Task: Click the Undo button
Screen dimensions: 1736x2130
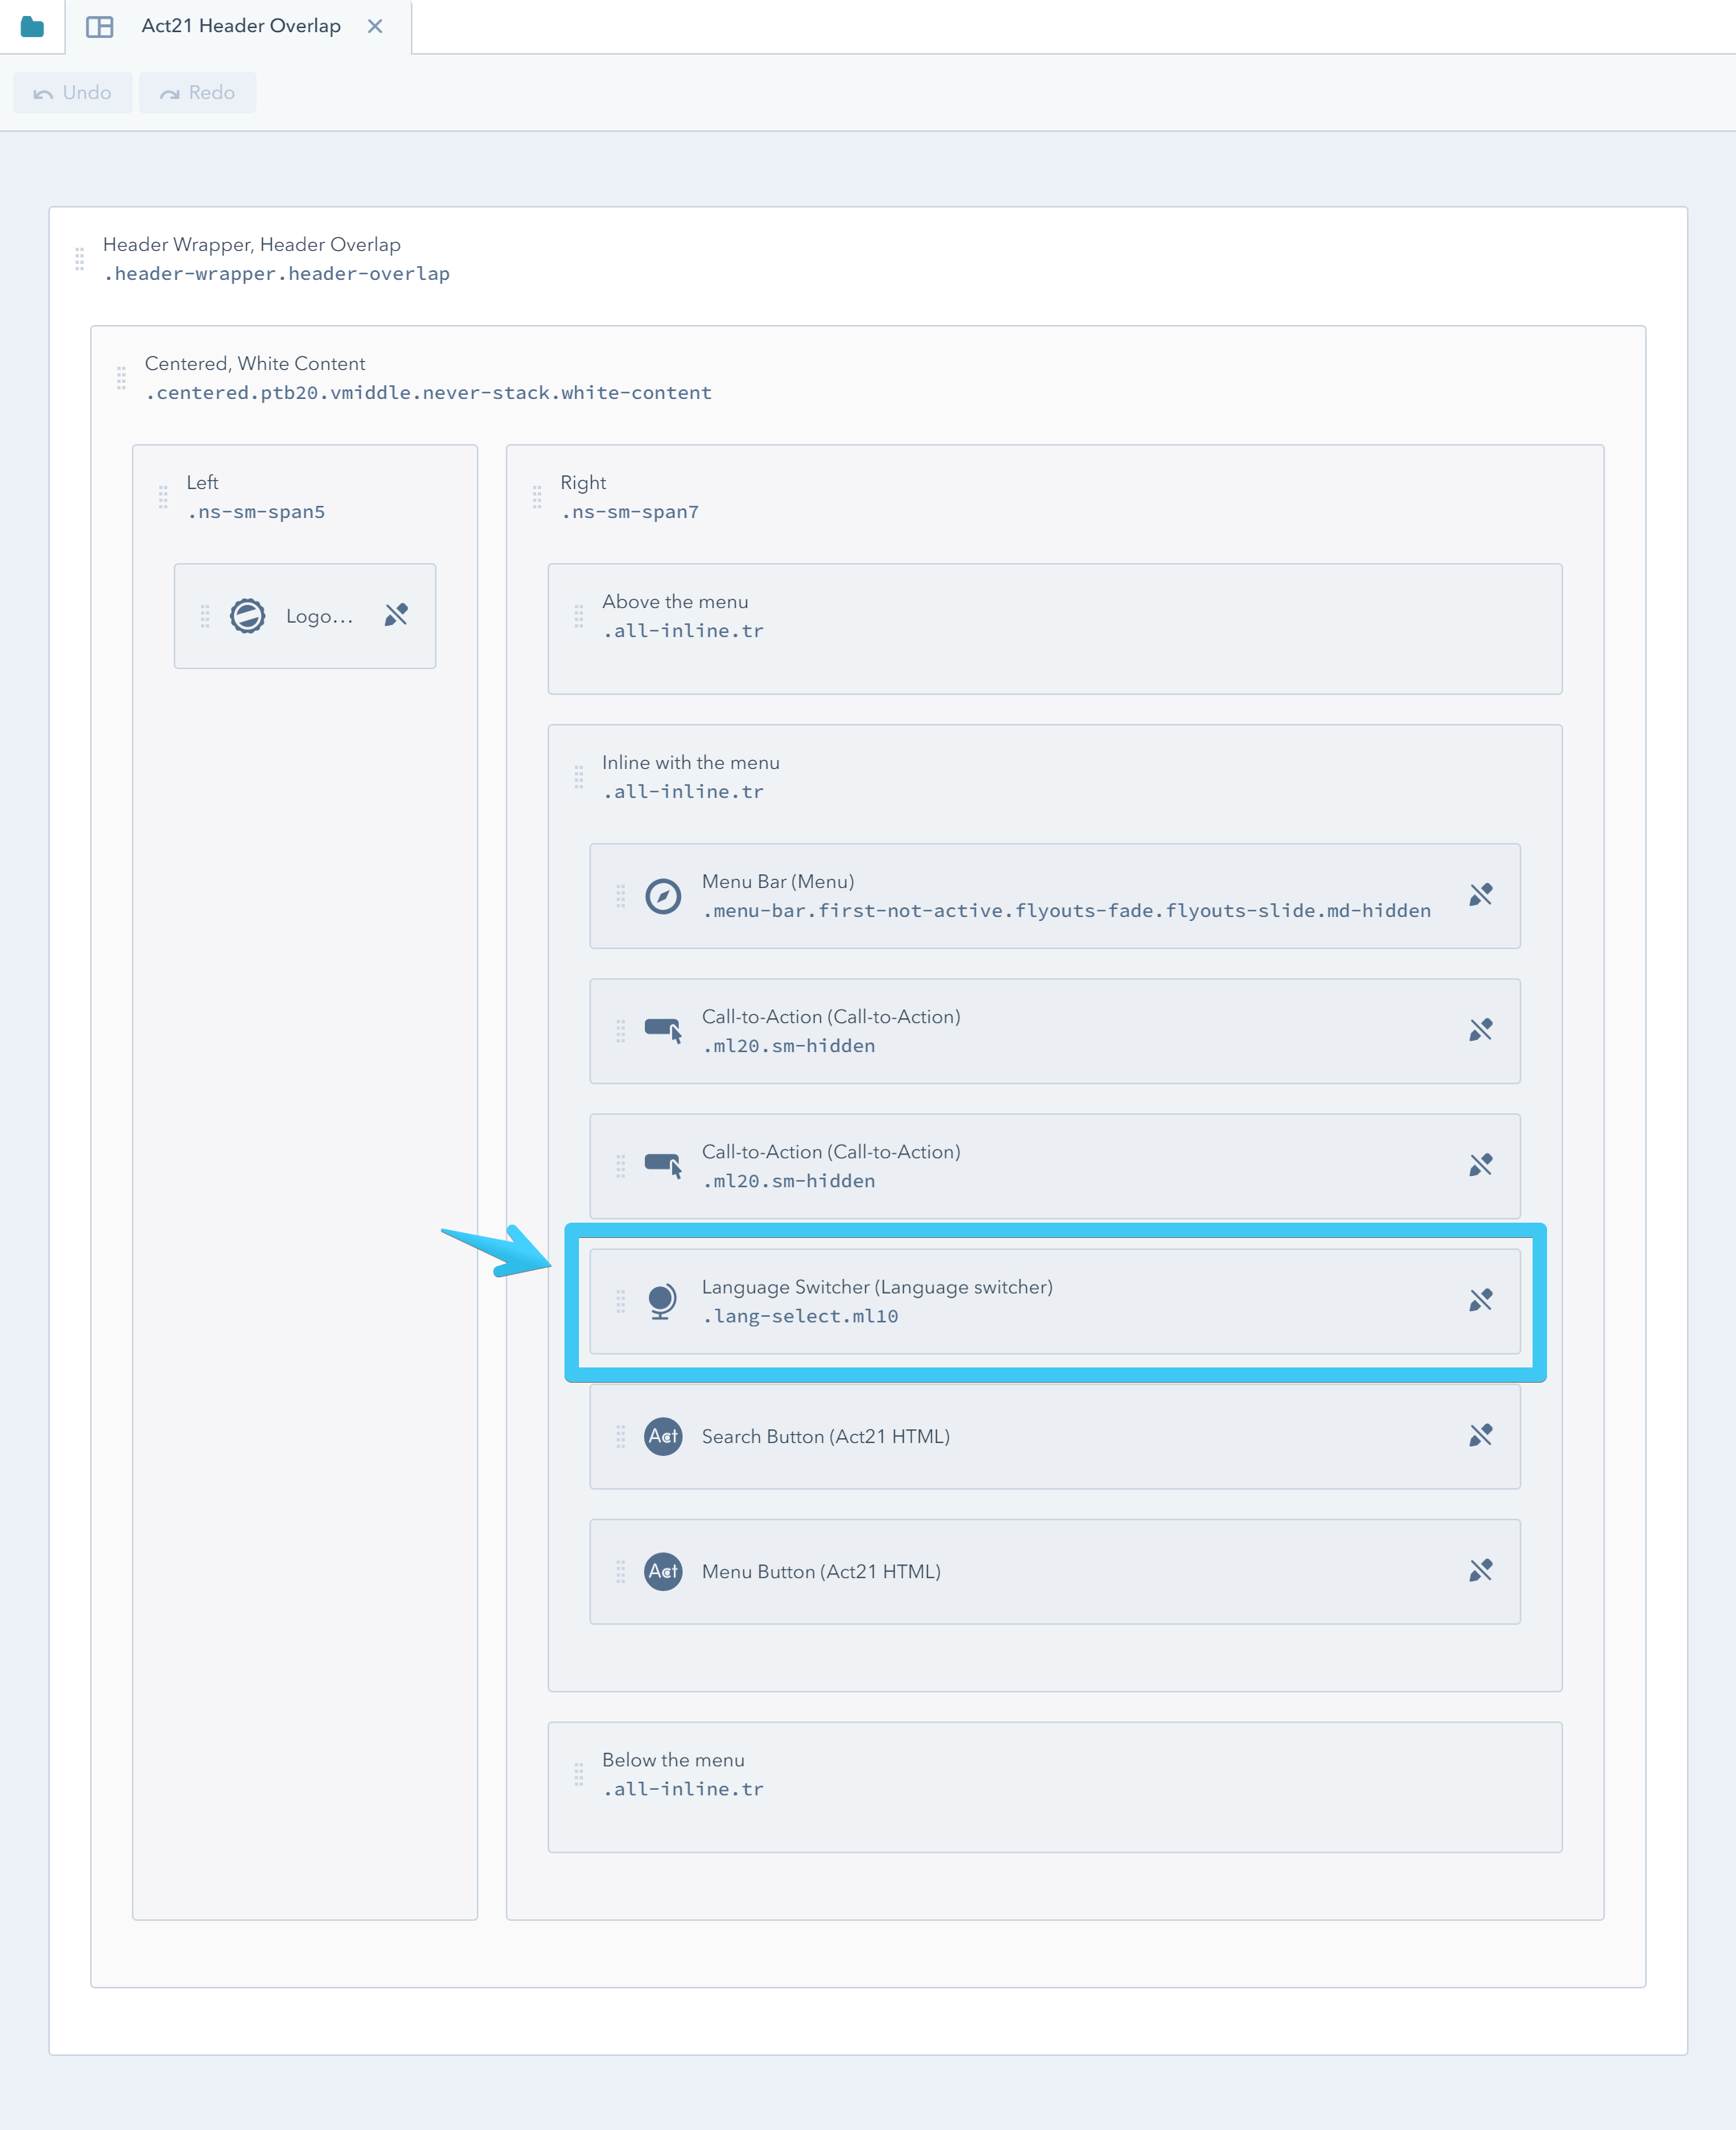Action: click(x=72, y=92)
